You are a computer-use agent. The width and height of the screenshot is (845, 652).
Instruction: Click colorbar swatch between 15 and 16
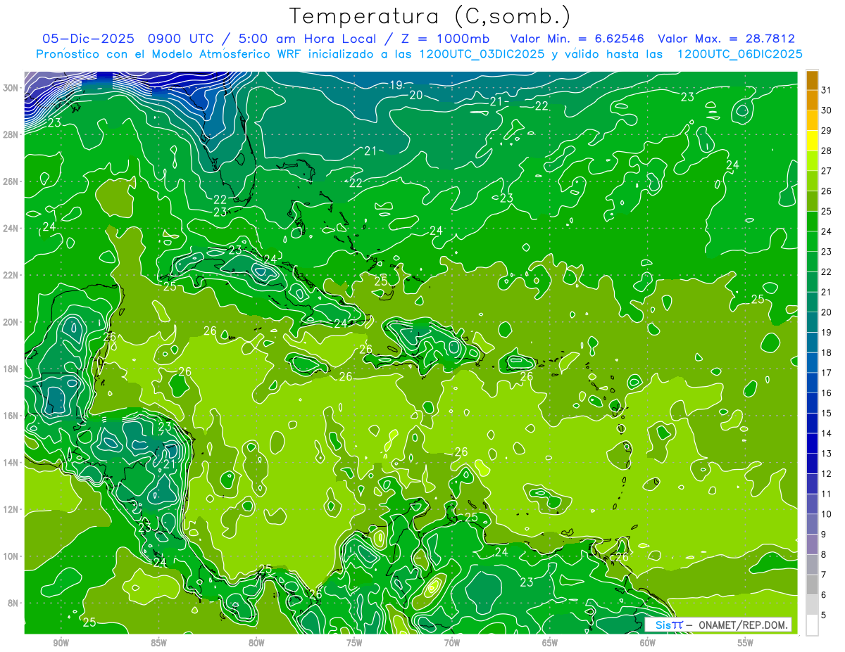(x=813, y=403)
